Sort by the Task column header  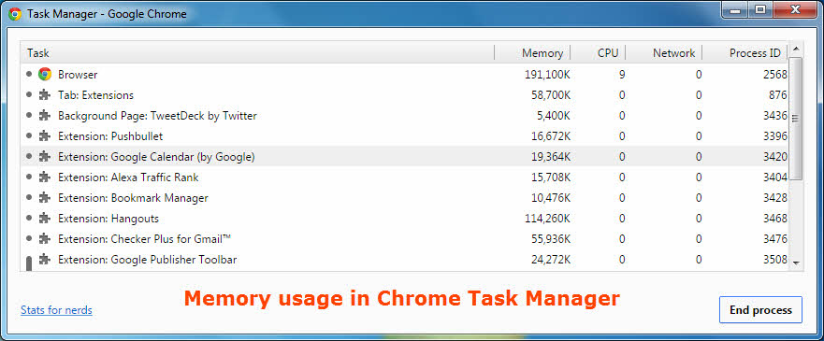click(x=257, y=52)
